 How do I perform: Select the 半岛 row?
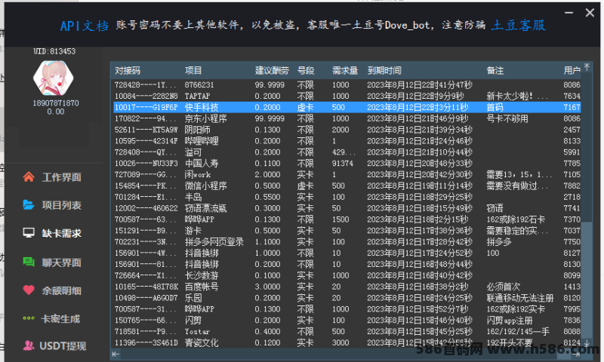click(x=347, y=197)
